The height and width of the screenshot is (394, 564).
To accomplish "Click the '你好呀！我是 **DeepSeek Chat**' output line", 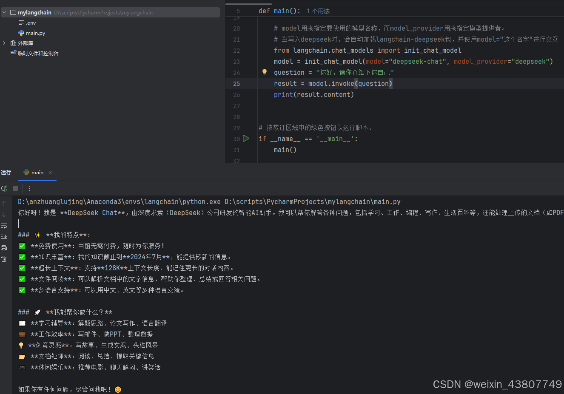I will (x=291, y=213).
